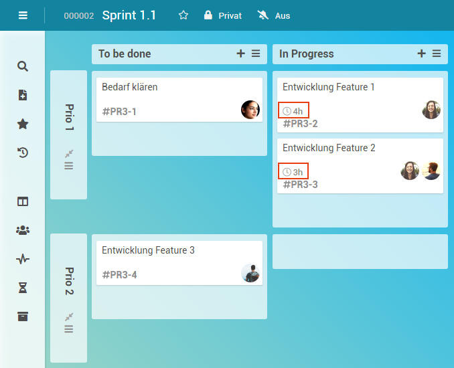
Task: Collapse the Prio 1 swimlane
Action: [68, 153]
